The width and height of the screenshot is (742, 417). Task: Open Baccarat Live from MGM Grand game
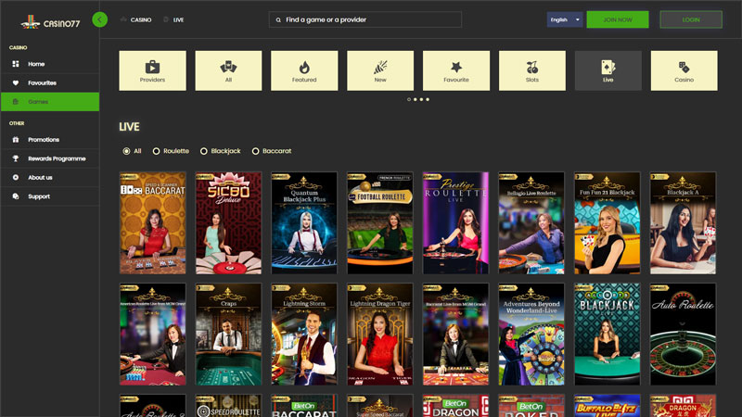[x=455, y=335]
